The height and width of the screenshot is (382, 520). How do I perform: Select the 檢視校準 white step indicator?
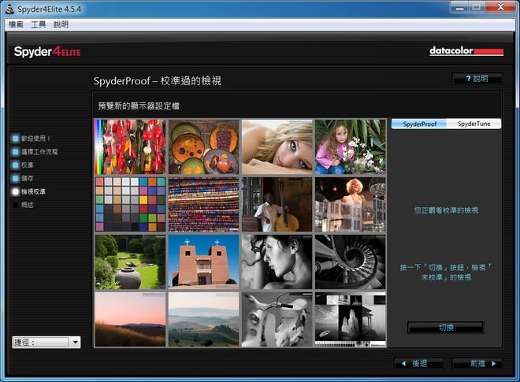coord(16,191)
